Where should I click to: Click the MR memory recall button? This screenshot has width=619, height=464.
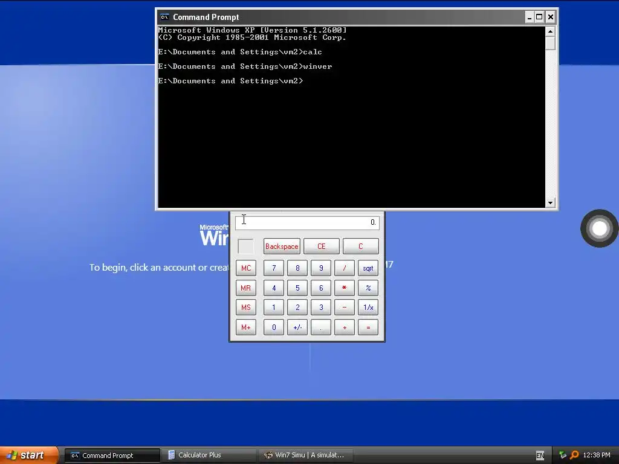(246, 288)
